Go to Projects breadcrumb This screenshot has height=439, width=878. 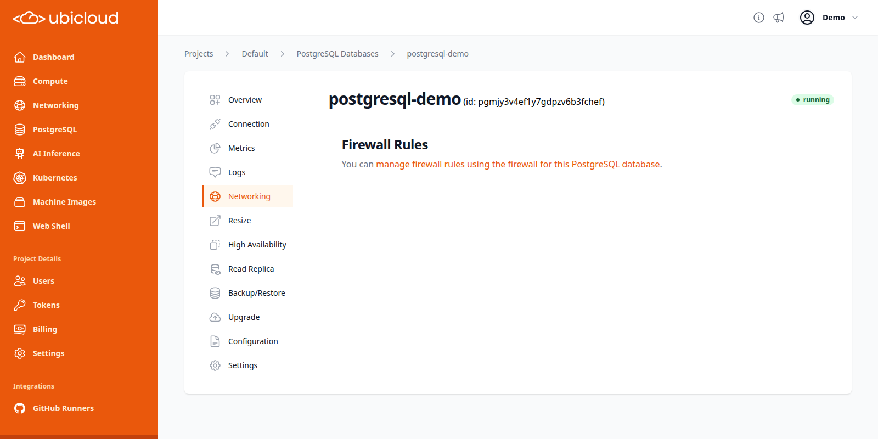(199, 54)
